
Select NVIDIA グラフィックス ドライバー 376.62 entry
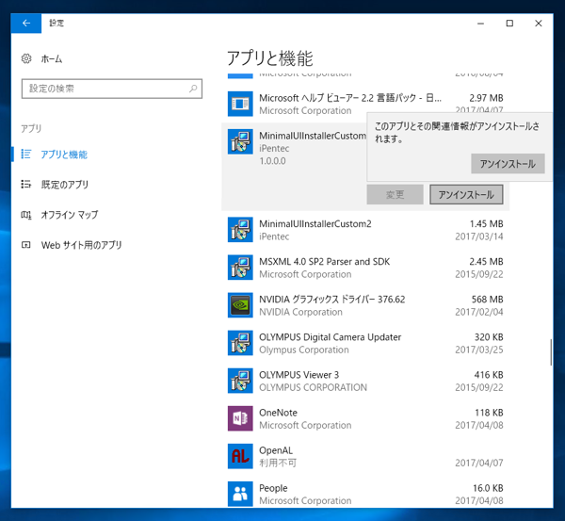(331, 300)
